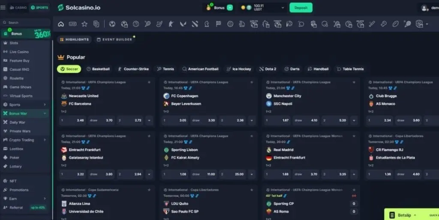Star the Sporting Lisbon vs FC Kairat Almaty match
Viewport: 439px width, 220px height.
[252, 136]
